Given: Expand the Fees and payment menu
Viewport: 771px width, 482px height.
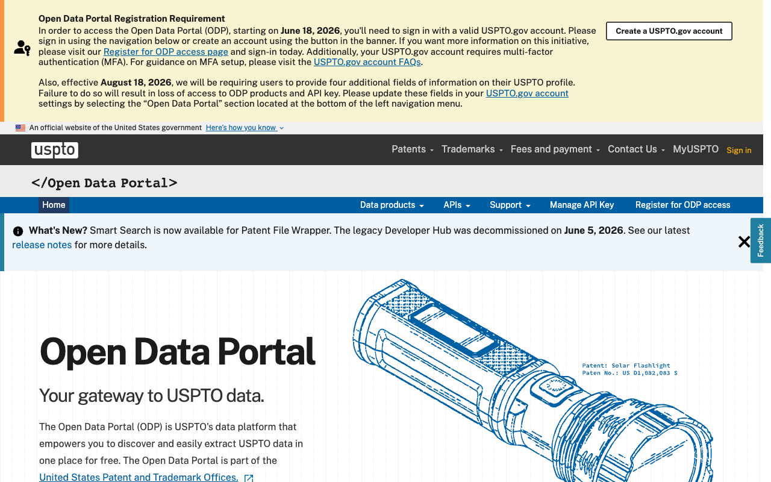Looking at the screenshot, I should coord(555,149).
